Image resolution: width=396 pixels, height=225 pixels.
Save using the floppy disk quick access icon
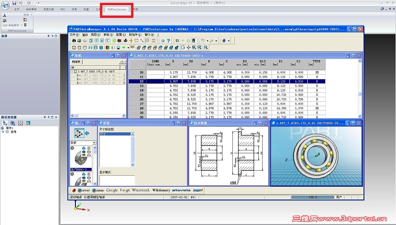tap(14, 3)
